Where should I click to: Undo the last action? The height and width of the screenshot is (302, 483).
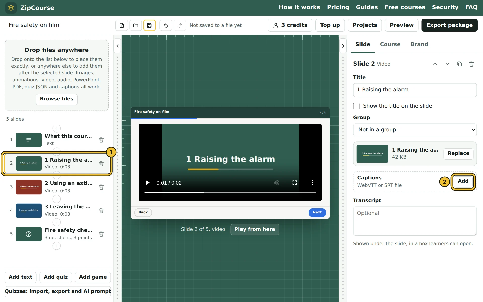click(x=166, y=25)
